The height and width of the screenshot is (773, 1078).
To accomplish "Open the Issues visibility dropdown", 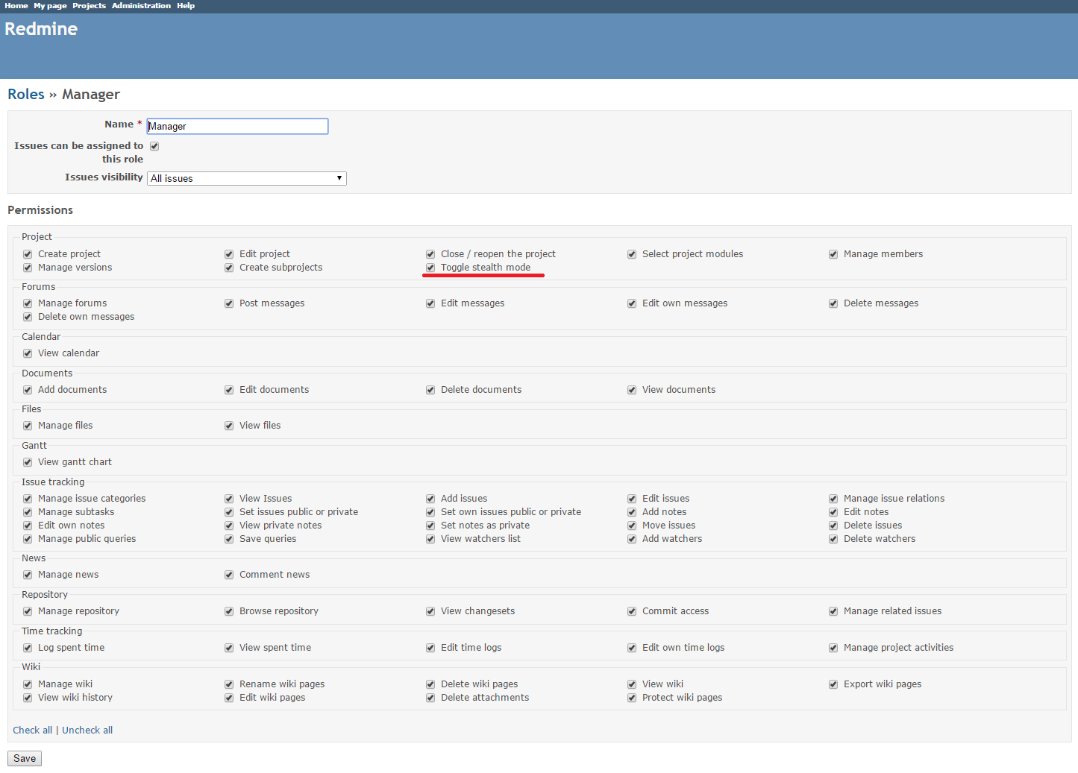I will [x=247, y=178].
